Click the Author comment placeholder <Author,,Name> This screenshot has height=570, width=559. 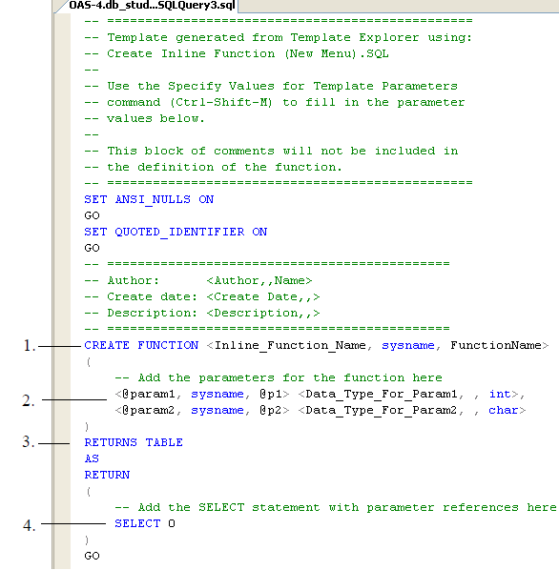pos(259,280)
